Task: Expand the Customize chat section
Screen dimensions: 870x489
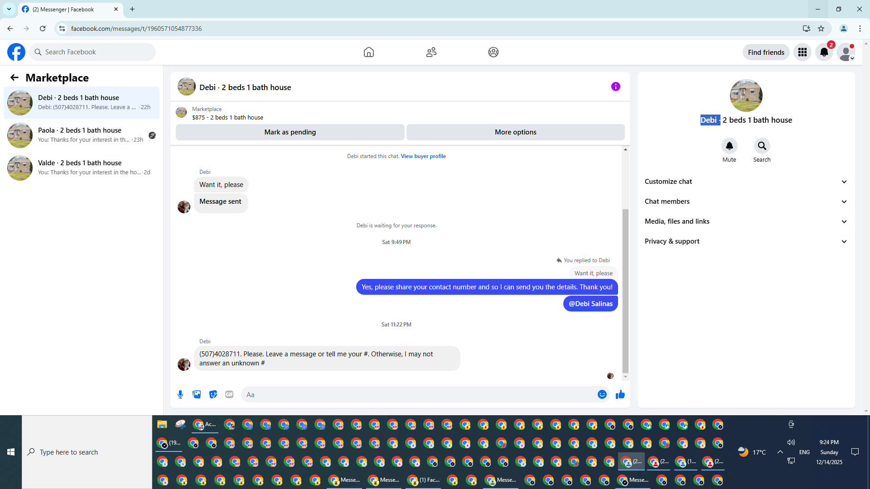Action: (746, 182)
